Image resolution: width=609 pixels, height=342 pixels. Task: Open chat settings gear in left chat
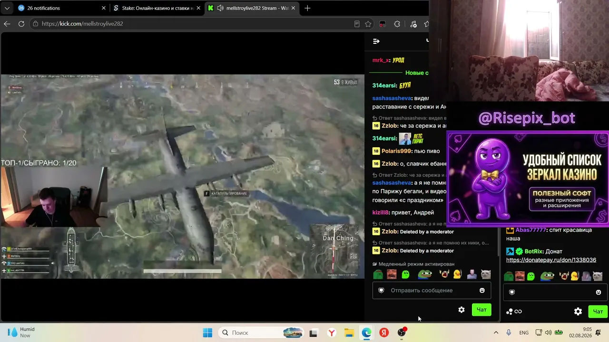(462, 310)
